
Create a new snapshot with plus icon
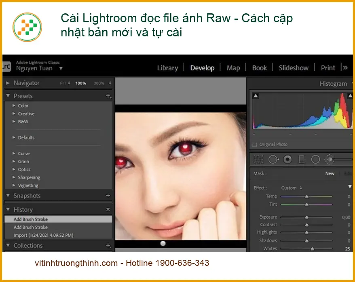pos(108,196)
